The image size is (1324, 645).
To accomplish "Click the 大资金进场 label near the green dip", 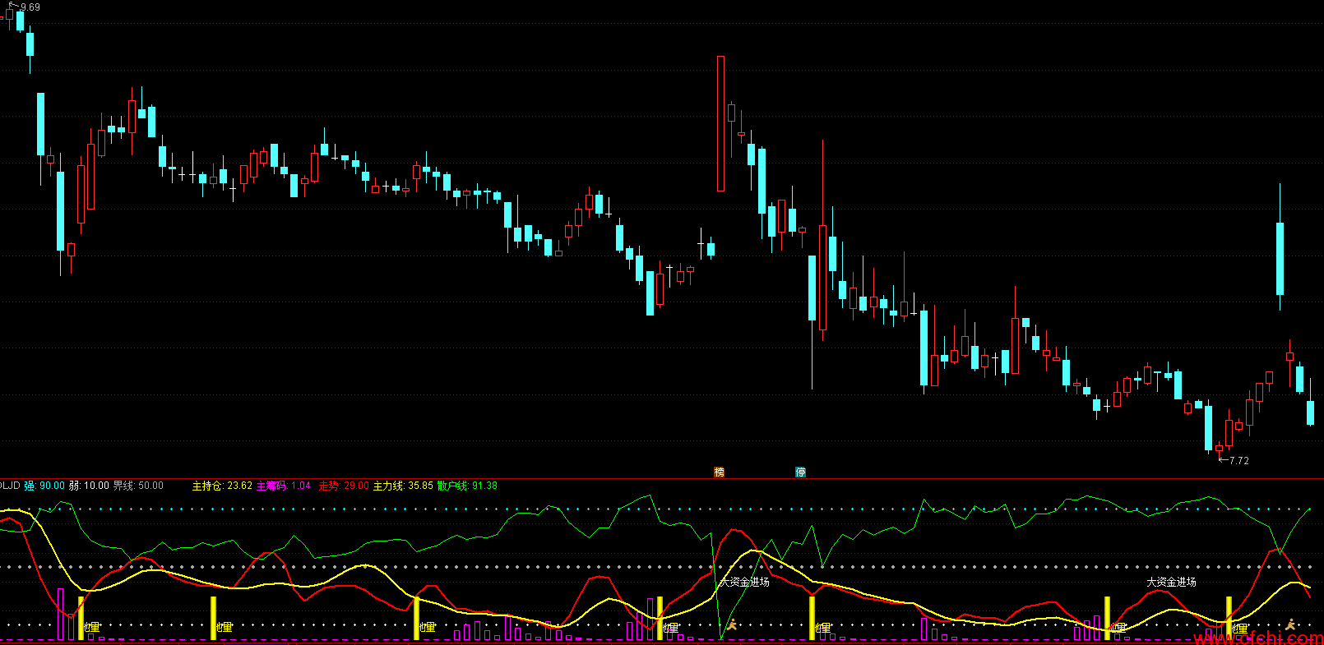I will point(744,582).
